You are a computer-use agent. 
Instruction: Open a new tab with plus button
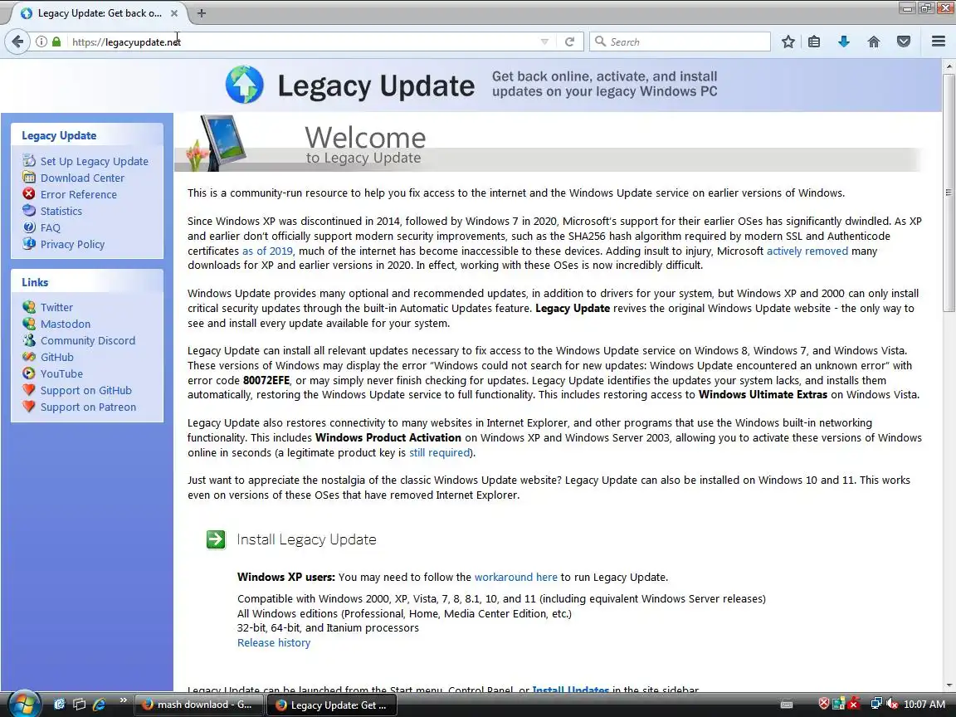(x=201, y=12)
